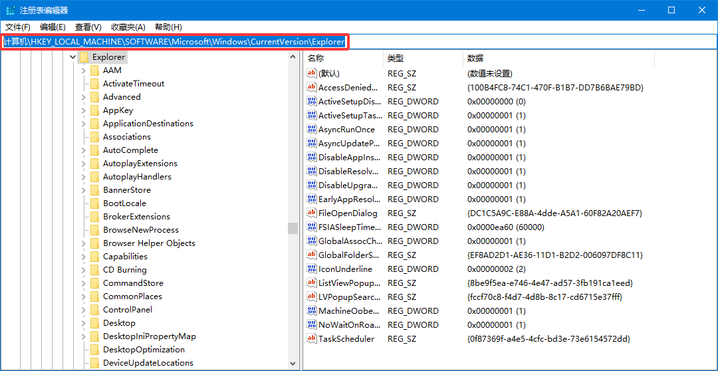Click the icon of the ActiveSetupDis... DWORD value
Screen dimensions: 718x371
point(311,101)
